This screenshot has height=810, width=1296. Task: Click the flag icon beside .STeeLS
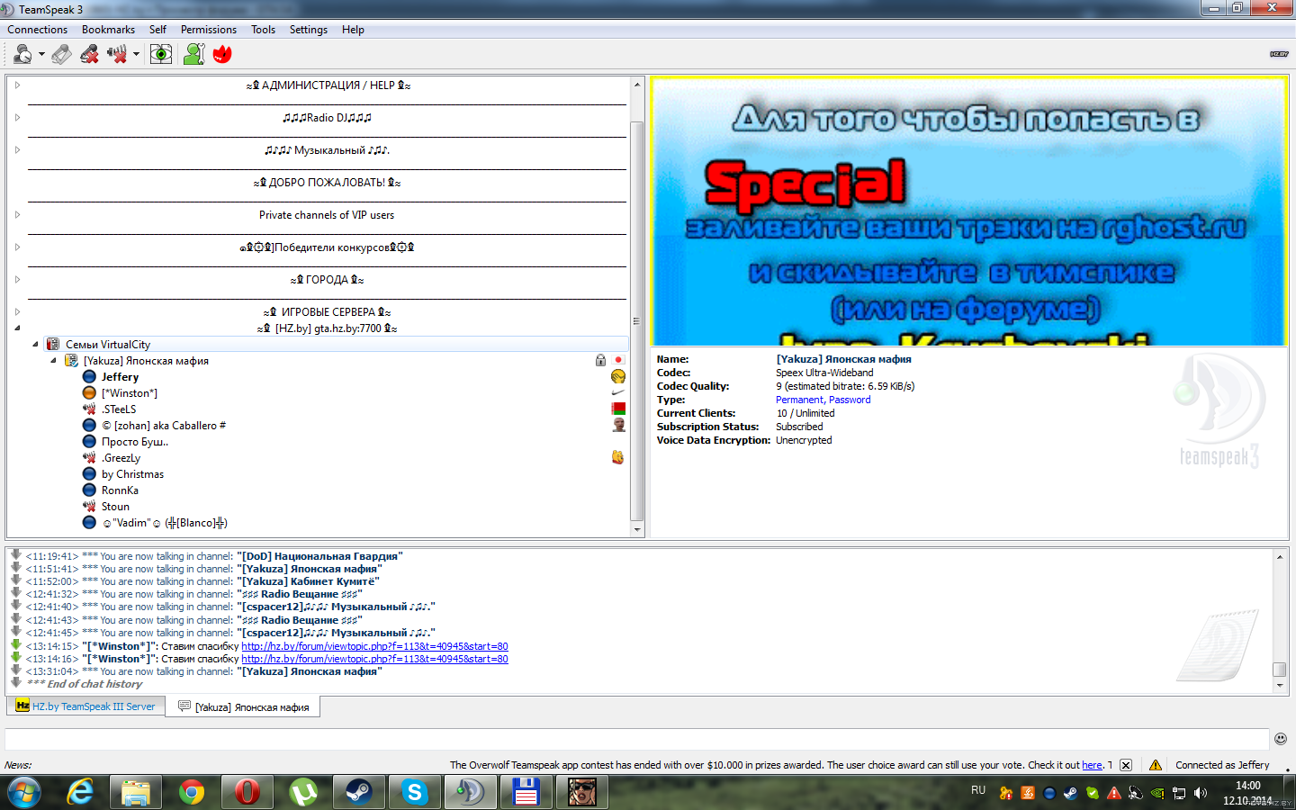(x=618, y=409)
